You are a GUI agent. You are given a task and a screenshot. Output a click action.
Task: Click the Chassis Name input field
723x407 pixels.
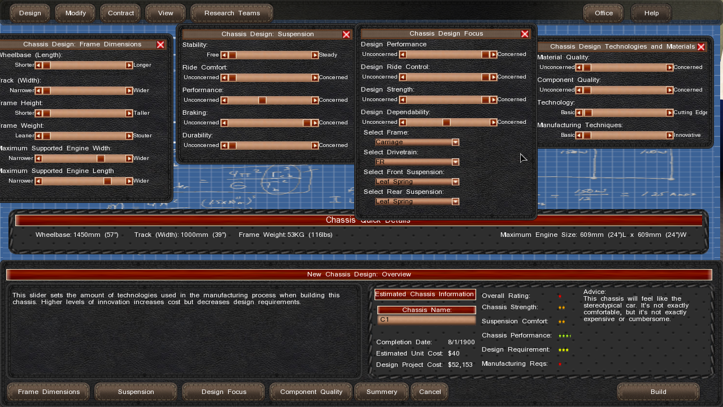point(426,320)
